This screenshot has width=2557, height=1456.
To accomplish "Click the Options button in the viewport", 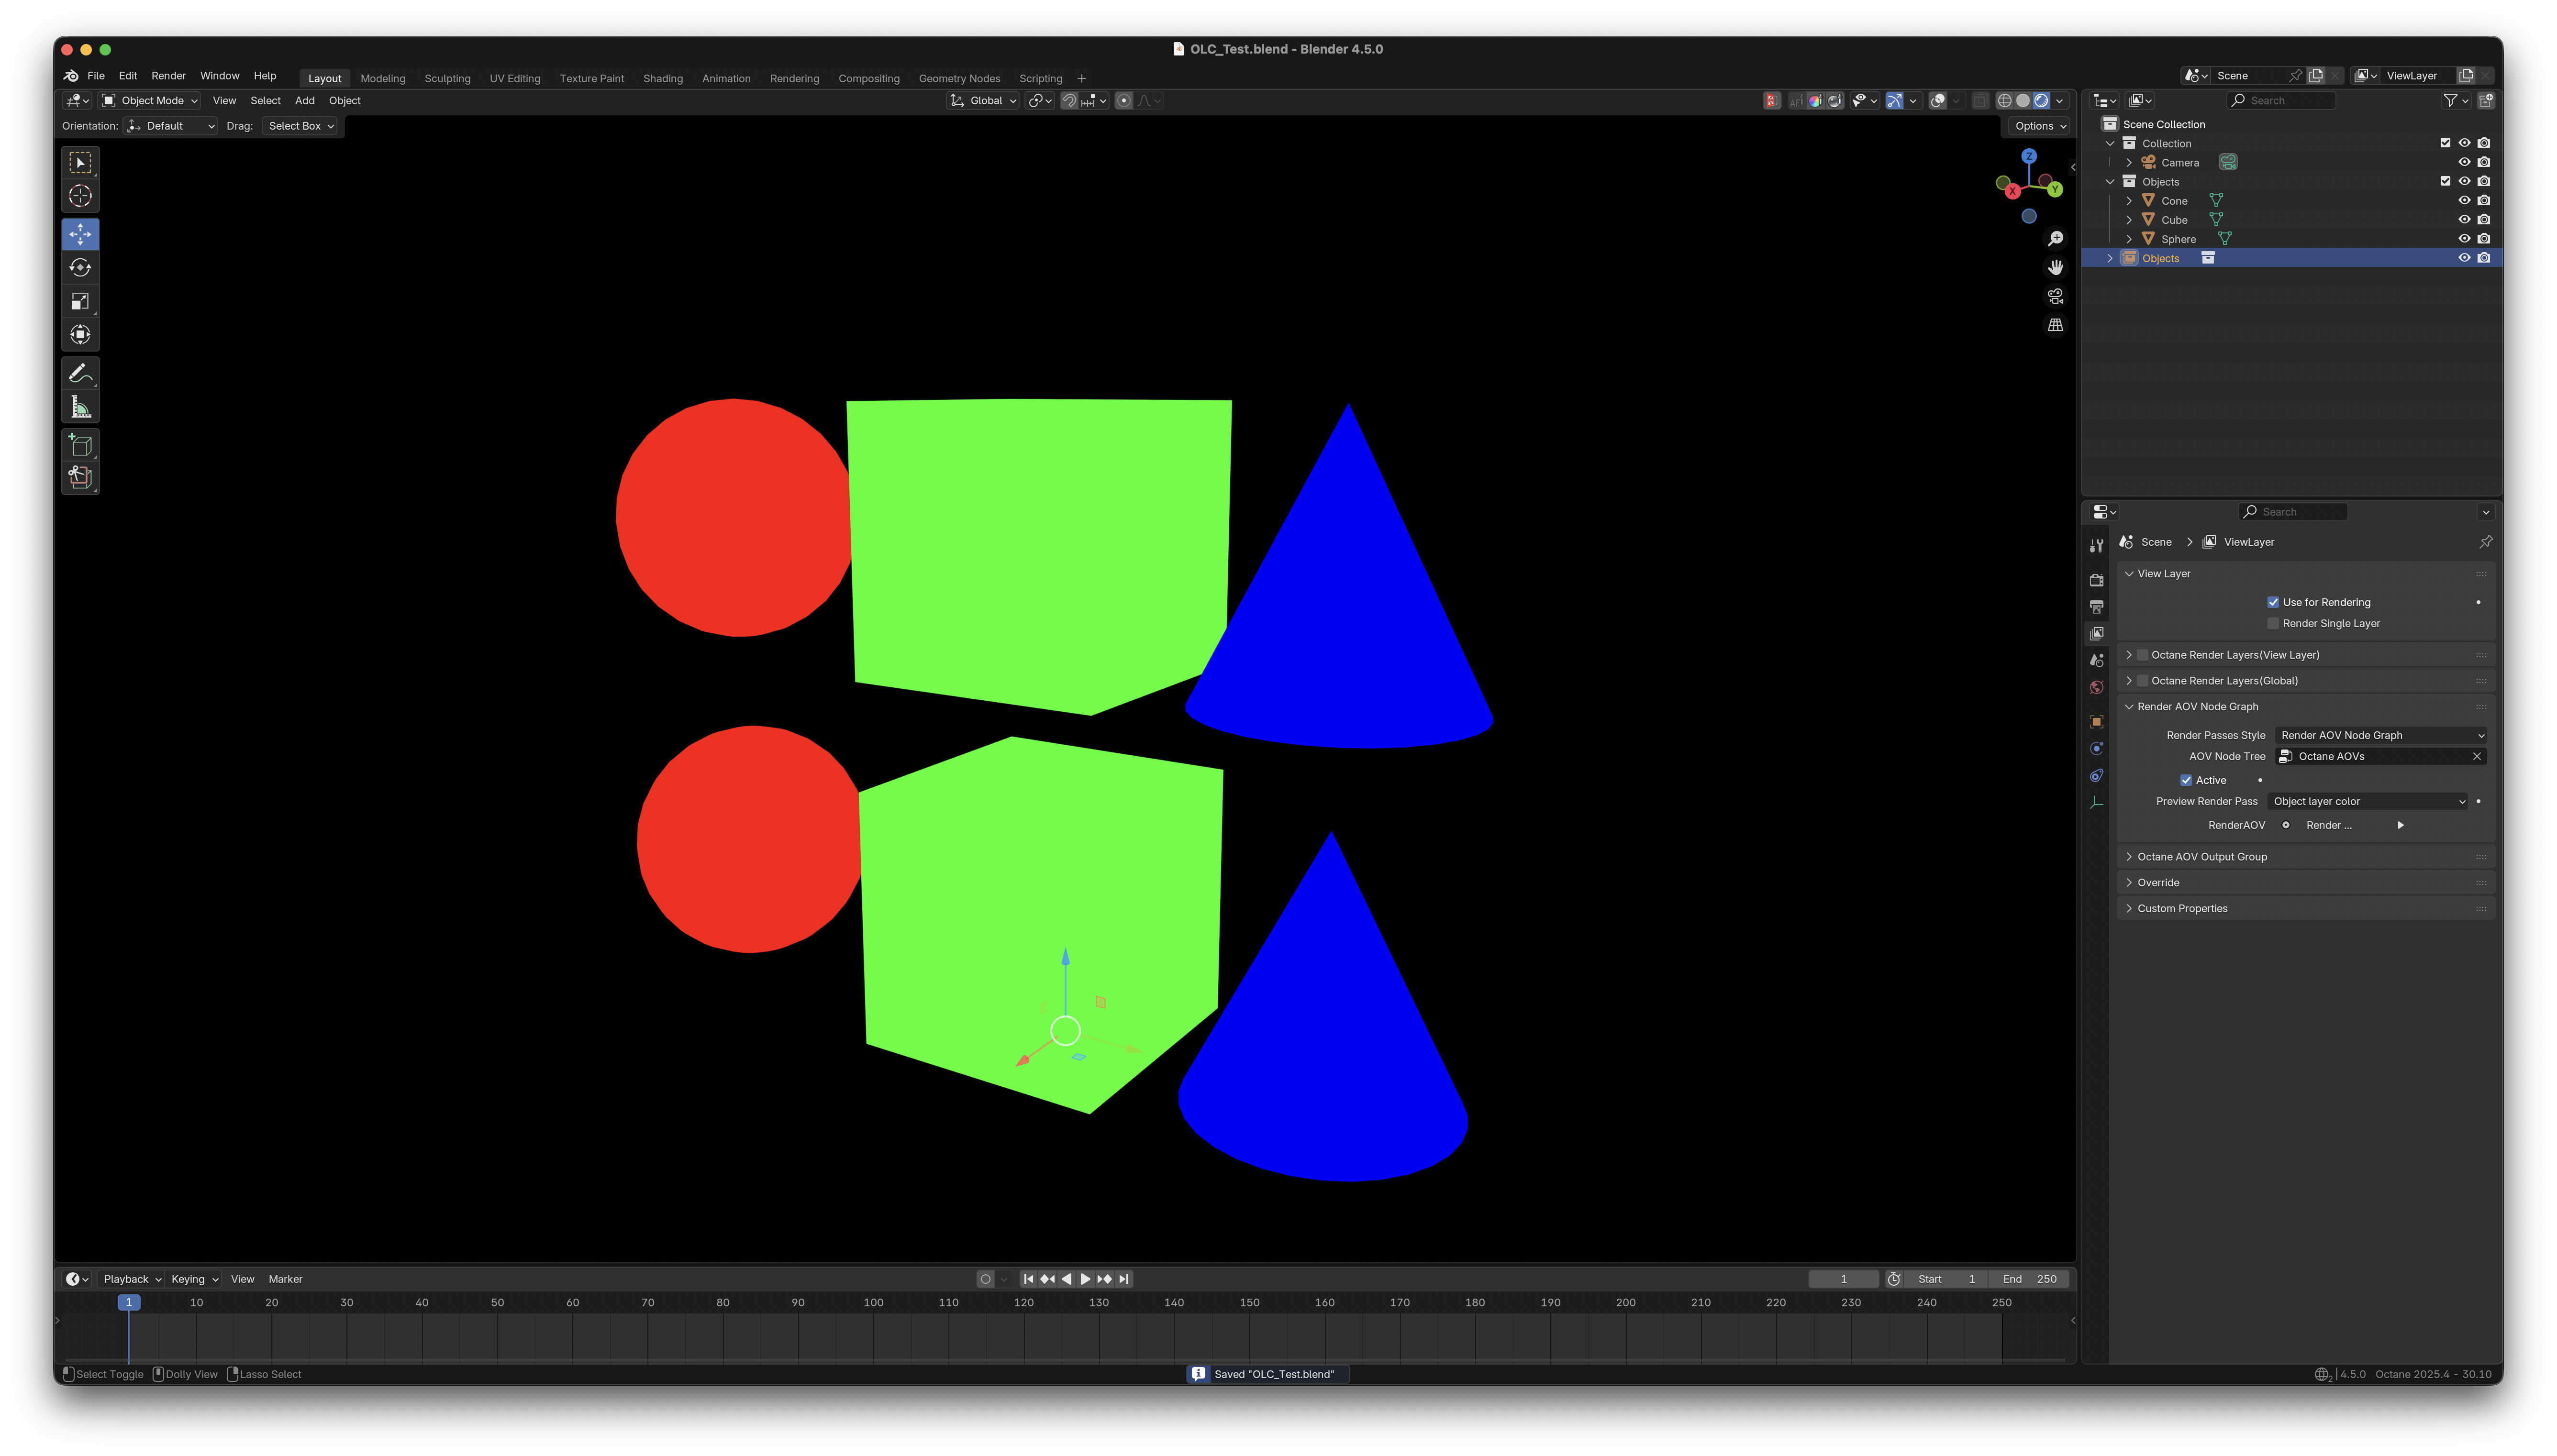I will coord(2040,126).
